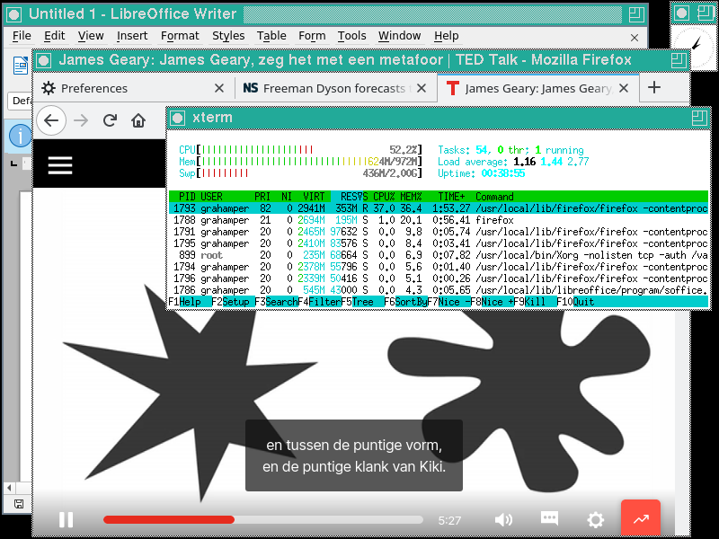
Task: Open the Styles menu in Writer
Action: click(228, 36)
